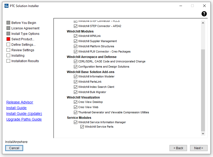
Task: Cancel the installation
Action: click(14, 148)
